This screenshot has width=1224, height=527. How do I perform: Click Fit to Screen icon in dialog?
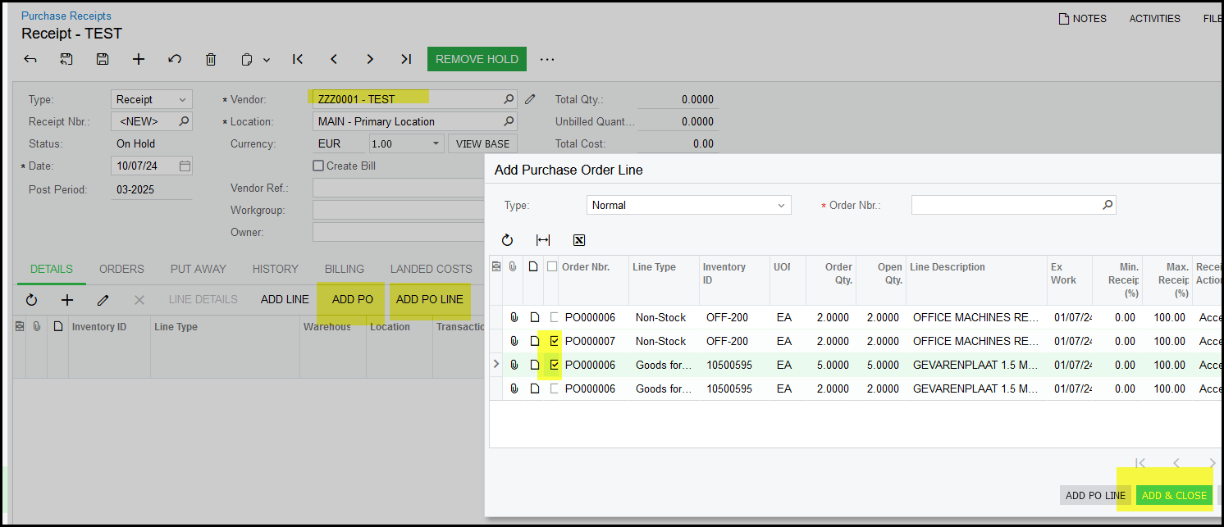[543, 240]
